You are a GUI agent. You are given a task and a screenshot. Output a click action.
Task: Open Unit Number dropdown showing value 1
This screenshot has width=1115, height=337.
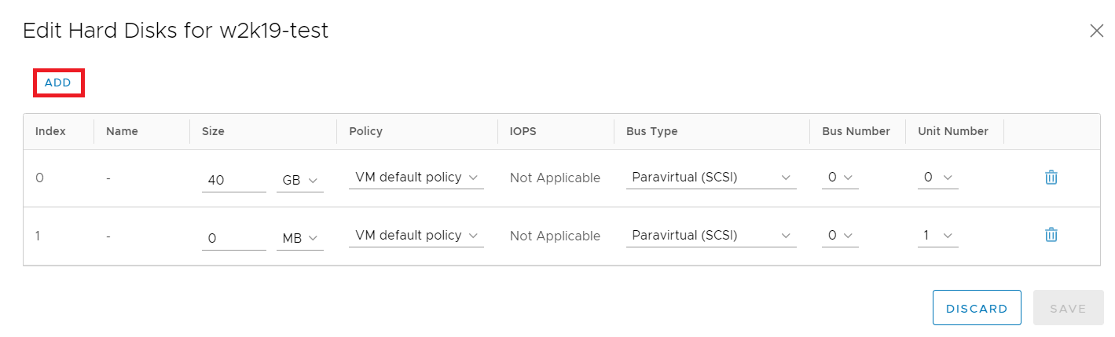click(x=937, y=236)
